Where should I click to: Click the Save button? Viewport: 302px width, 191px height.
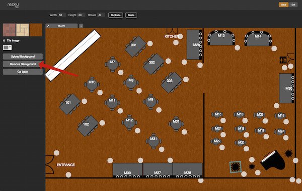click(283, 5)
